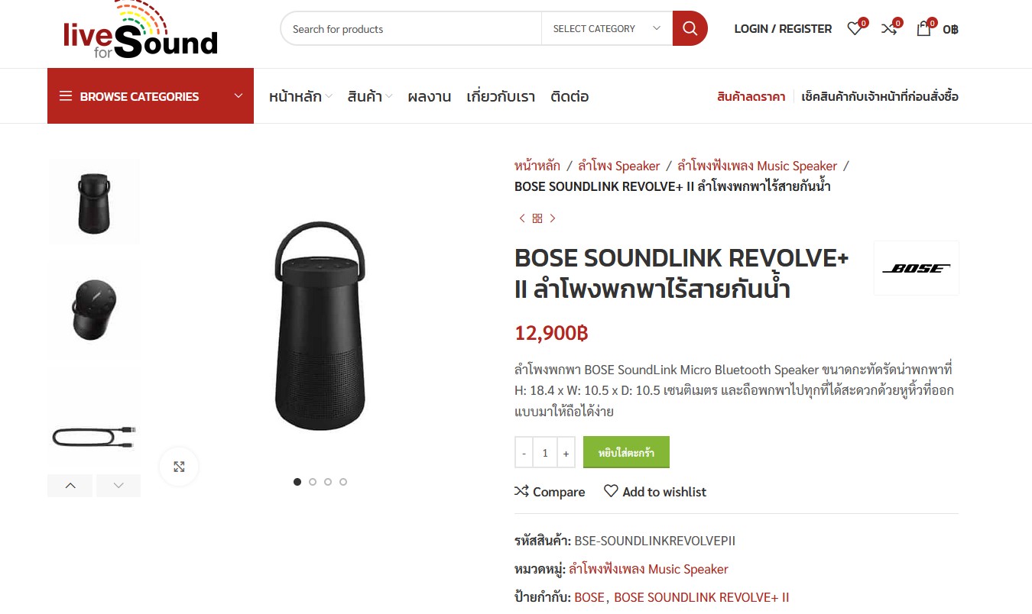Viewport: 1032px width, 614px height.
Task: Expand the สินค้า navigation dropdown
Action: pyautogui.click(x=370, y=97)
